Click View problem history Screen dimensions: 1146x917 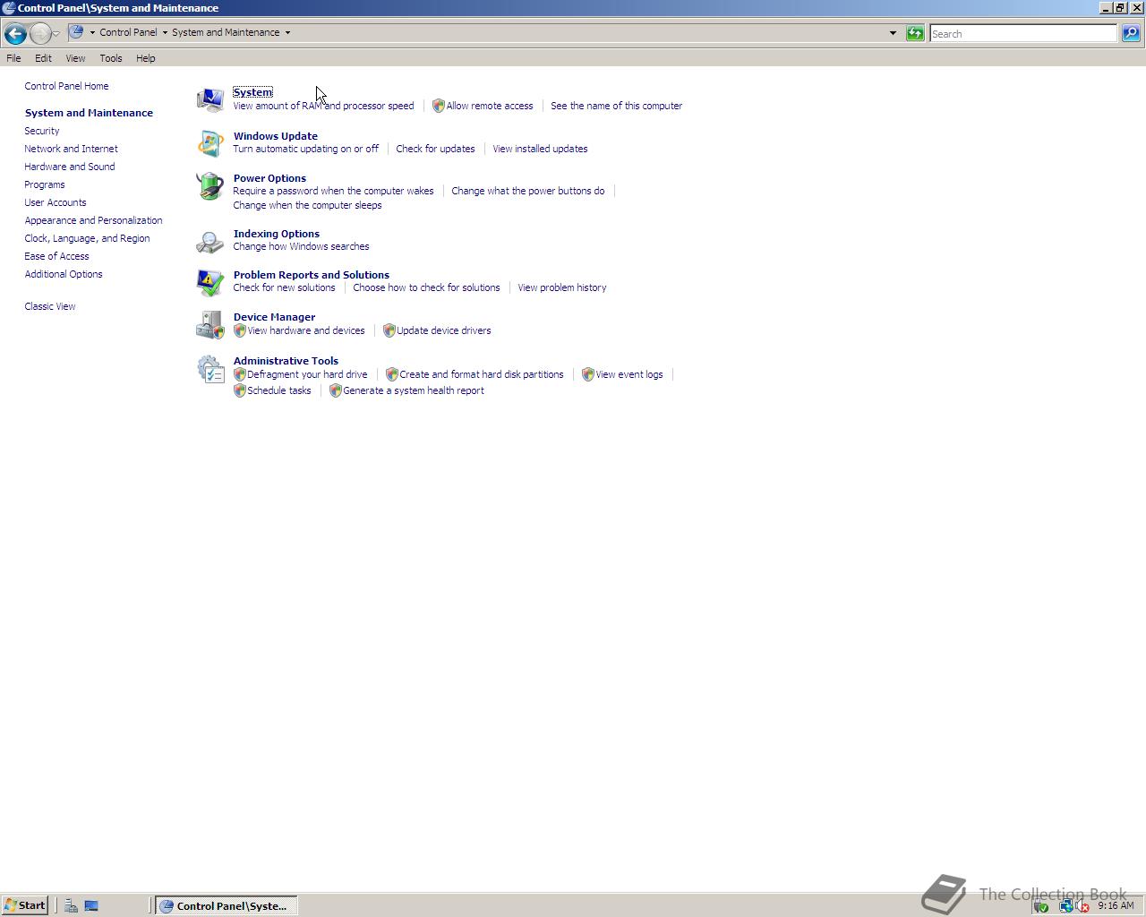click(562, 287)
